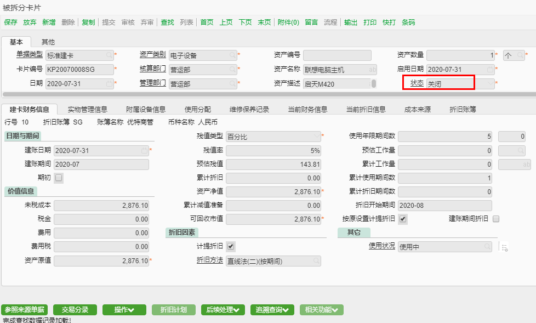This screenshot has height=323, width=536.
Task: Open the calendar icon for 启用日期
Action: (x=490, y=70)
